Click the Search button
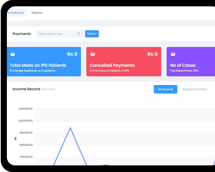The width and height of the screenshot is (215, 172). (92, 34)
